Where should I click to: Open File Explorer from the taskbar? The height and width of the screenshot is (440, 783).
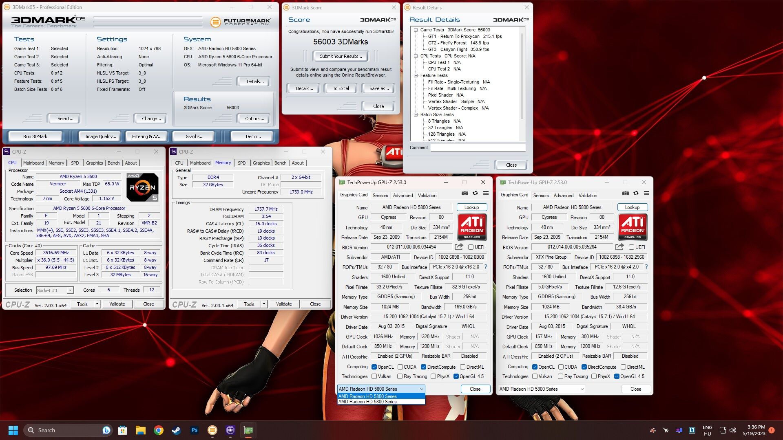[x=141, y=430]
